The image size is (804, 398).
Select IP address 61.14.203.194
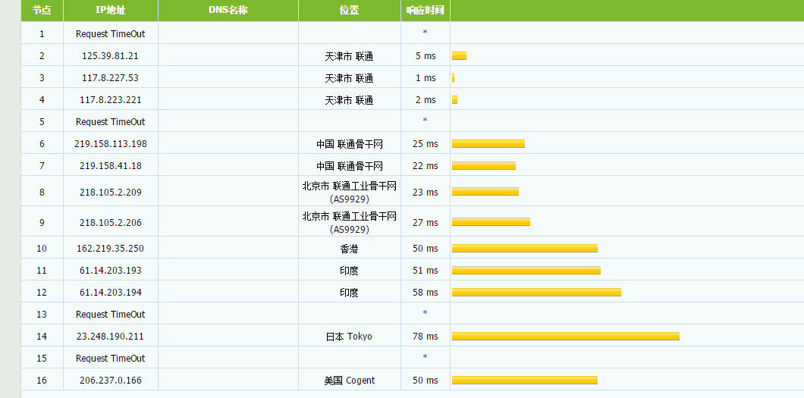(110, 293)
